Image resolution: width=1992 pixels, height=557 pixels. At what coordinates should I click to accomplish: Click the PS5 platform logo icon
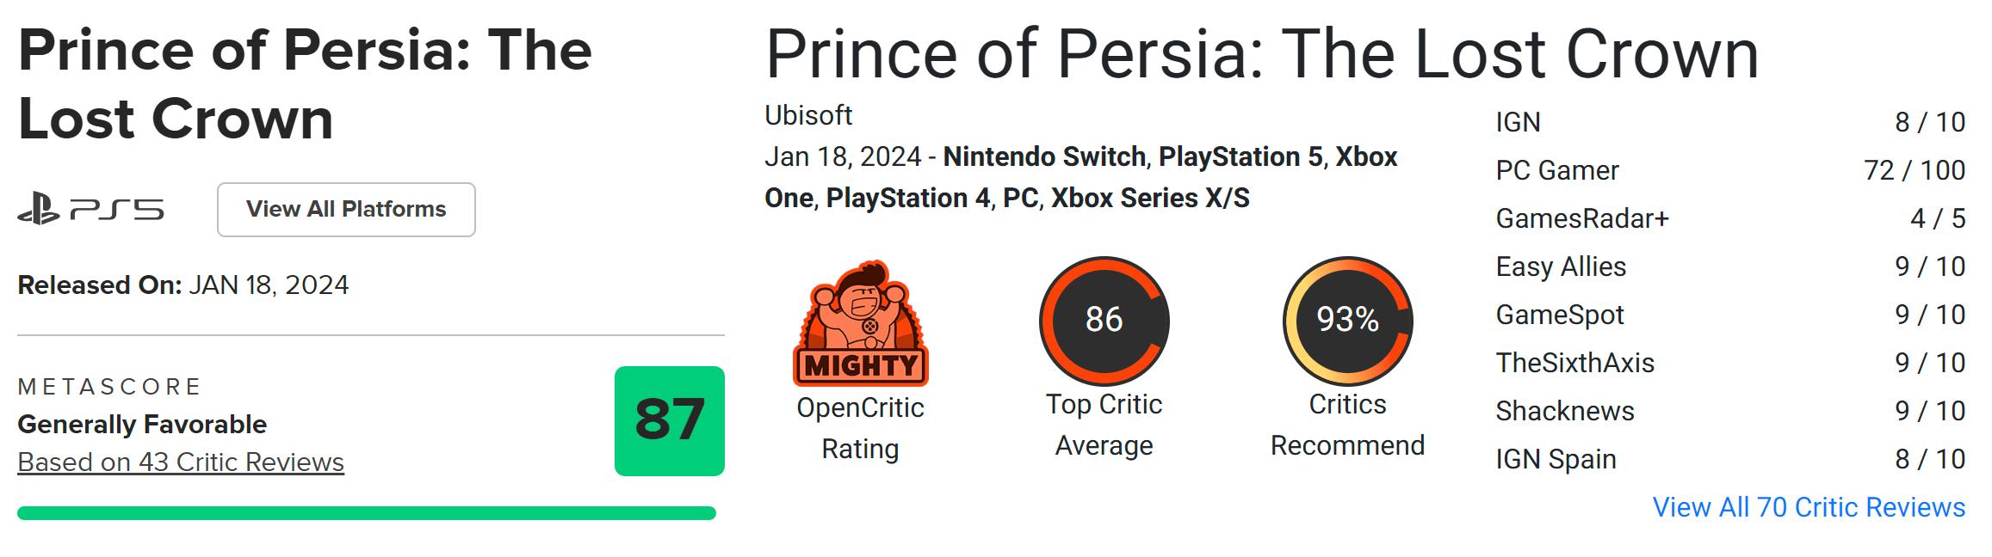(90, 210)
